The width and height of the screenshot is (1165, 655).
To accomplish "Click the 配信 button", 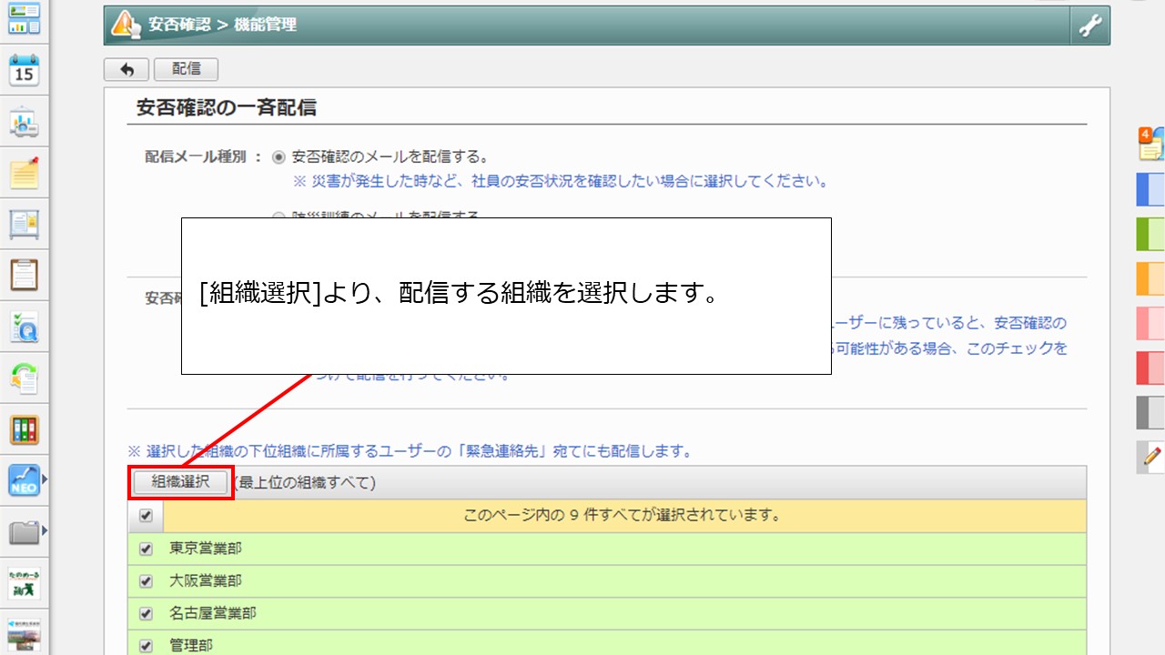I will click(186, 69).
